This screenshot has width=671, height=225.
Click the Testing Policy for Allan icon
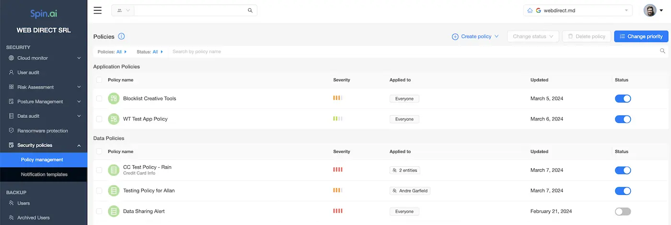tap(114, 191)
